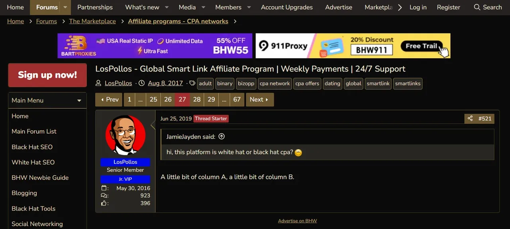Collapse the Main Menu sidebar dropdown
Image resolution: width=510 pixels, height=229 pixels.
tap(79, 101)
